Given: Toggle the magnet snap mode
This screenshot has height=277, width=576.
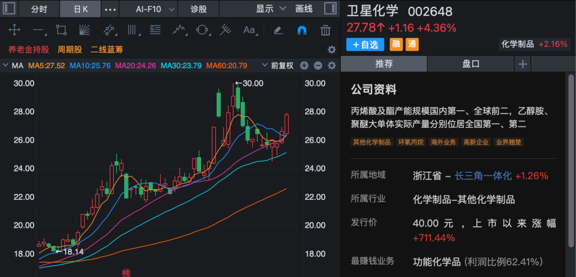Looking at the screenshot, I should pyautogui.click(x=302, y=30).
